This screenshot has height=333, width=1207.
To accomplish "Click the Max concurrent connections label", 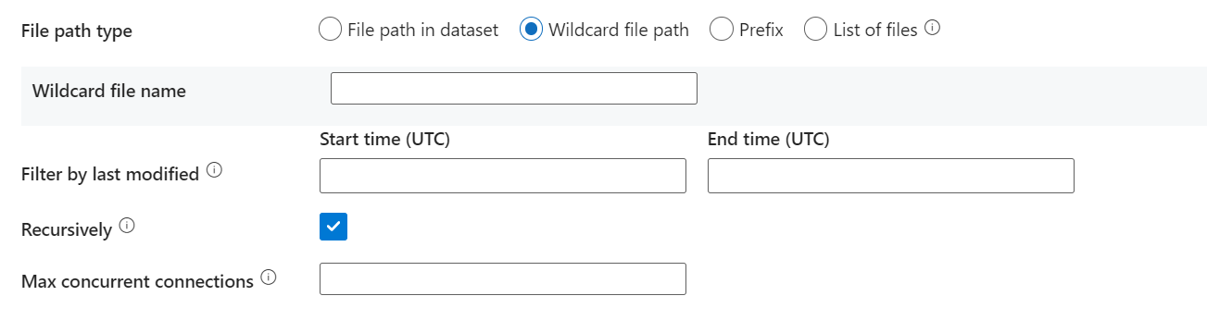I will click(x=137, y=281).
